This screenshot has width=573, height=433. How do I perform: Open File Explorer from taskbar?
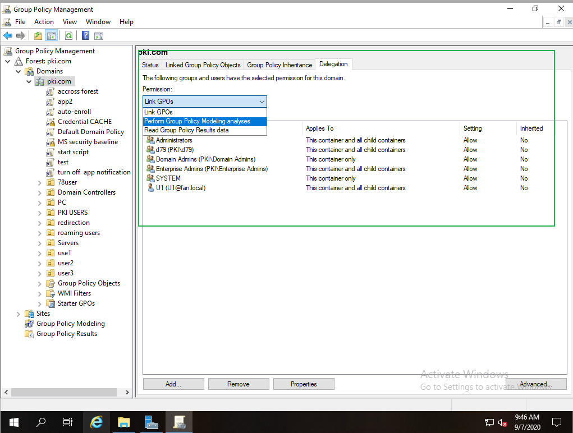[124, 422]
